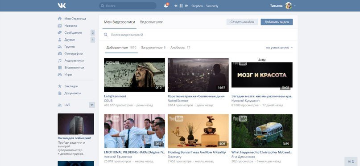Open Сообщения in sidebar

[73, 32]
